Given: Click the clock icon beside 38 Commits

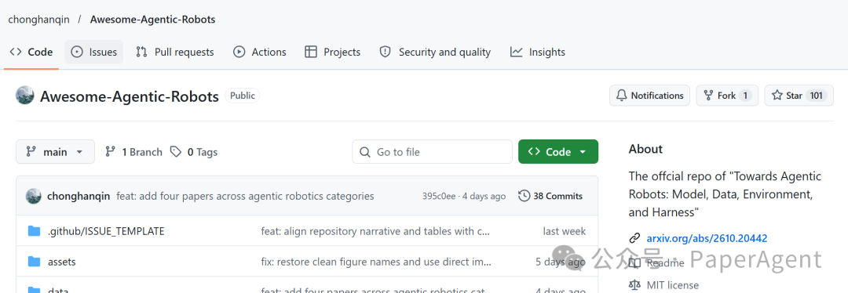Looking at the screenshot, I should (524, 195).
